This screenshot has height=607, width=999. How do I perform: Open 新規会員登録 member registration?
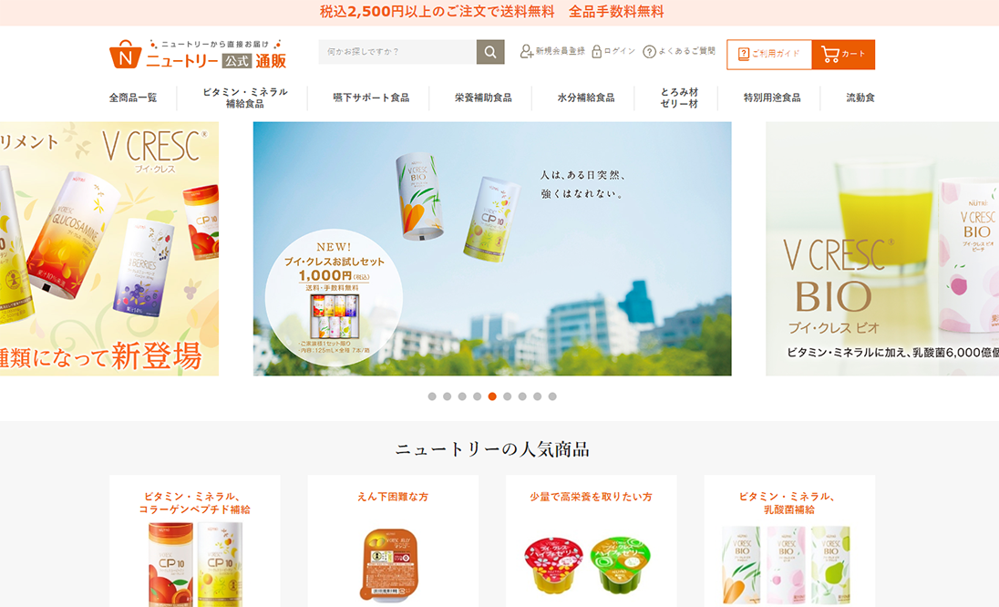(x=552, y=51)
